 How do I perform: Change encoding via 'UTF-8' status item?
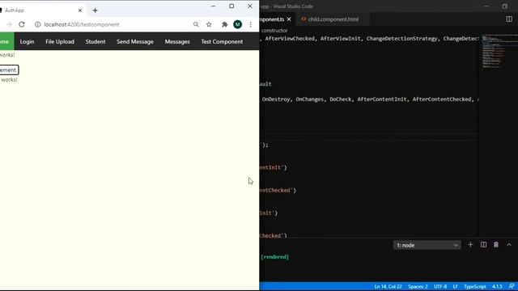[440, 287]
